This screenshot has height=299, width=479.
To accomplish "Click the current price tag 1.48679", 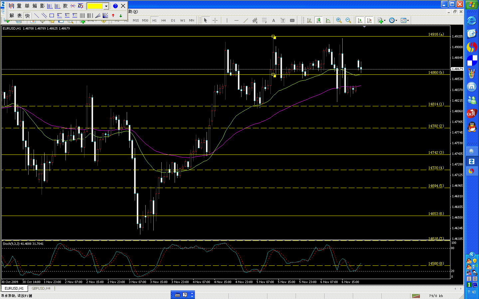I will click(457, 69).
